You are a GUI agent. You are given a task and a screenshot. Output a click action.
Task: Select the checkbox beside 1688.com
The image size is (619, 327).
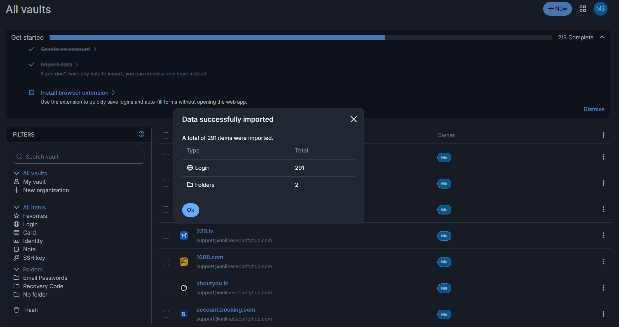click(166, 262)
